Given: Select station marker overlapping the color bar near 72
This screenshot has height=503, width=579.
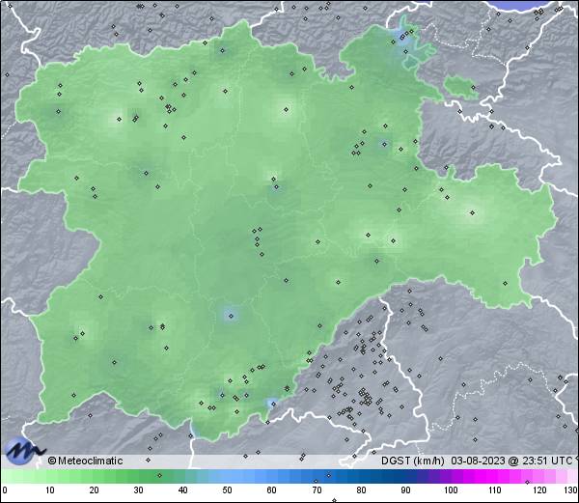Looking at the screenshot, I should click(329, 475).
